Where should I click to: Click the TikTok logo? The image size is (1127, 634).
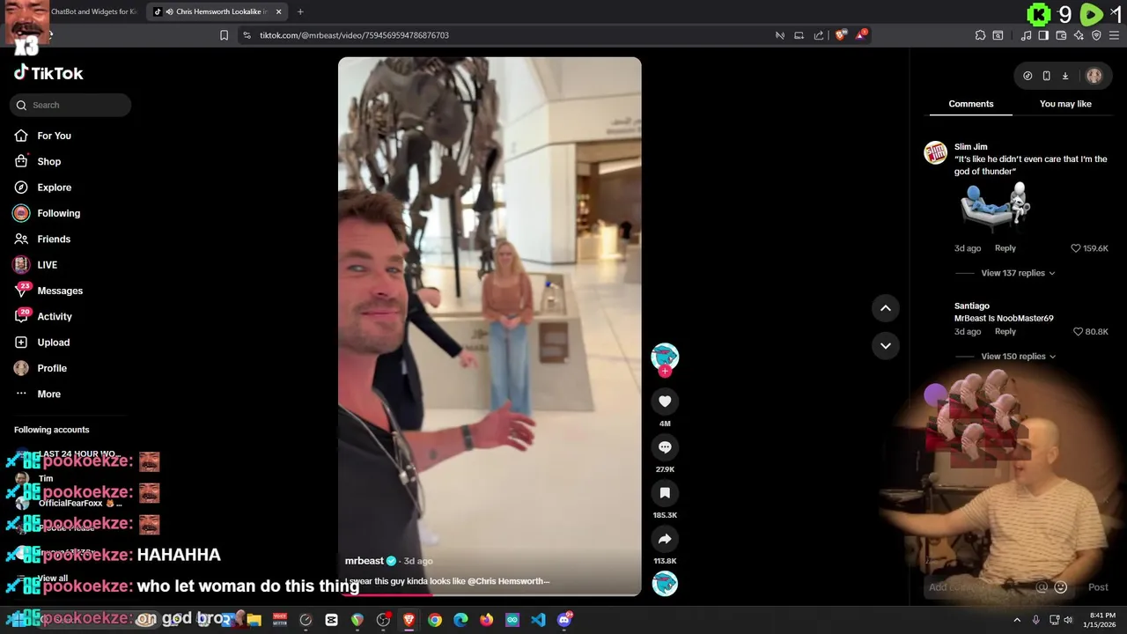click(48, 73)
